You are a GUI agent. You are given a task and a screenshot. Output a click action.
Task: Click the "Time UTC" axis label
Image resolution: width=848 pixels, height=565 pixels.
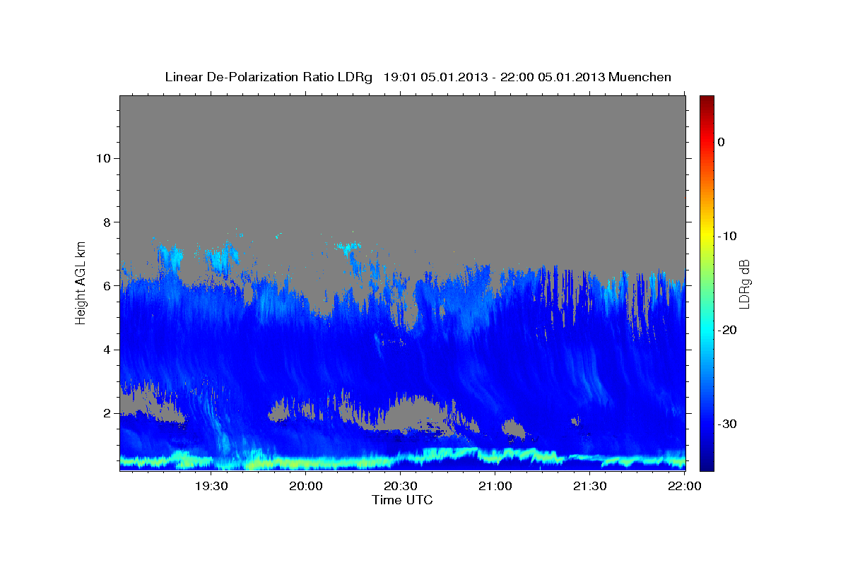(402, 500)
